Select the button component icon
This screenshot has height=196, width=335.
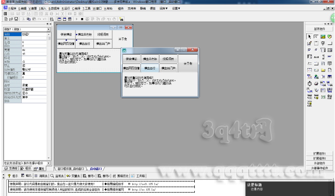click(329, 44)
